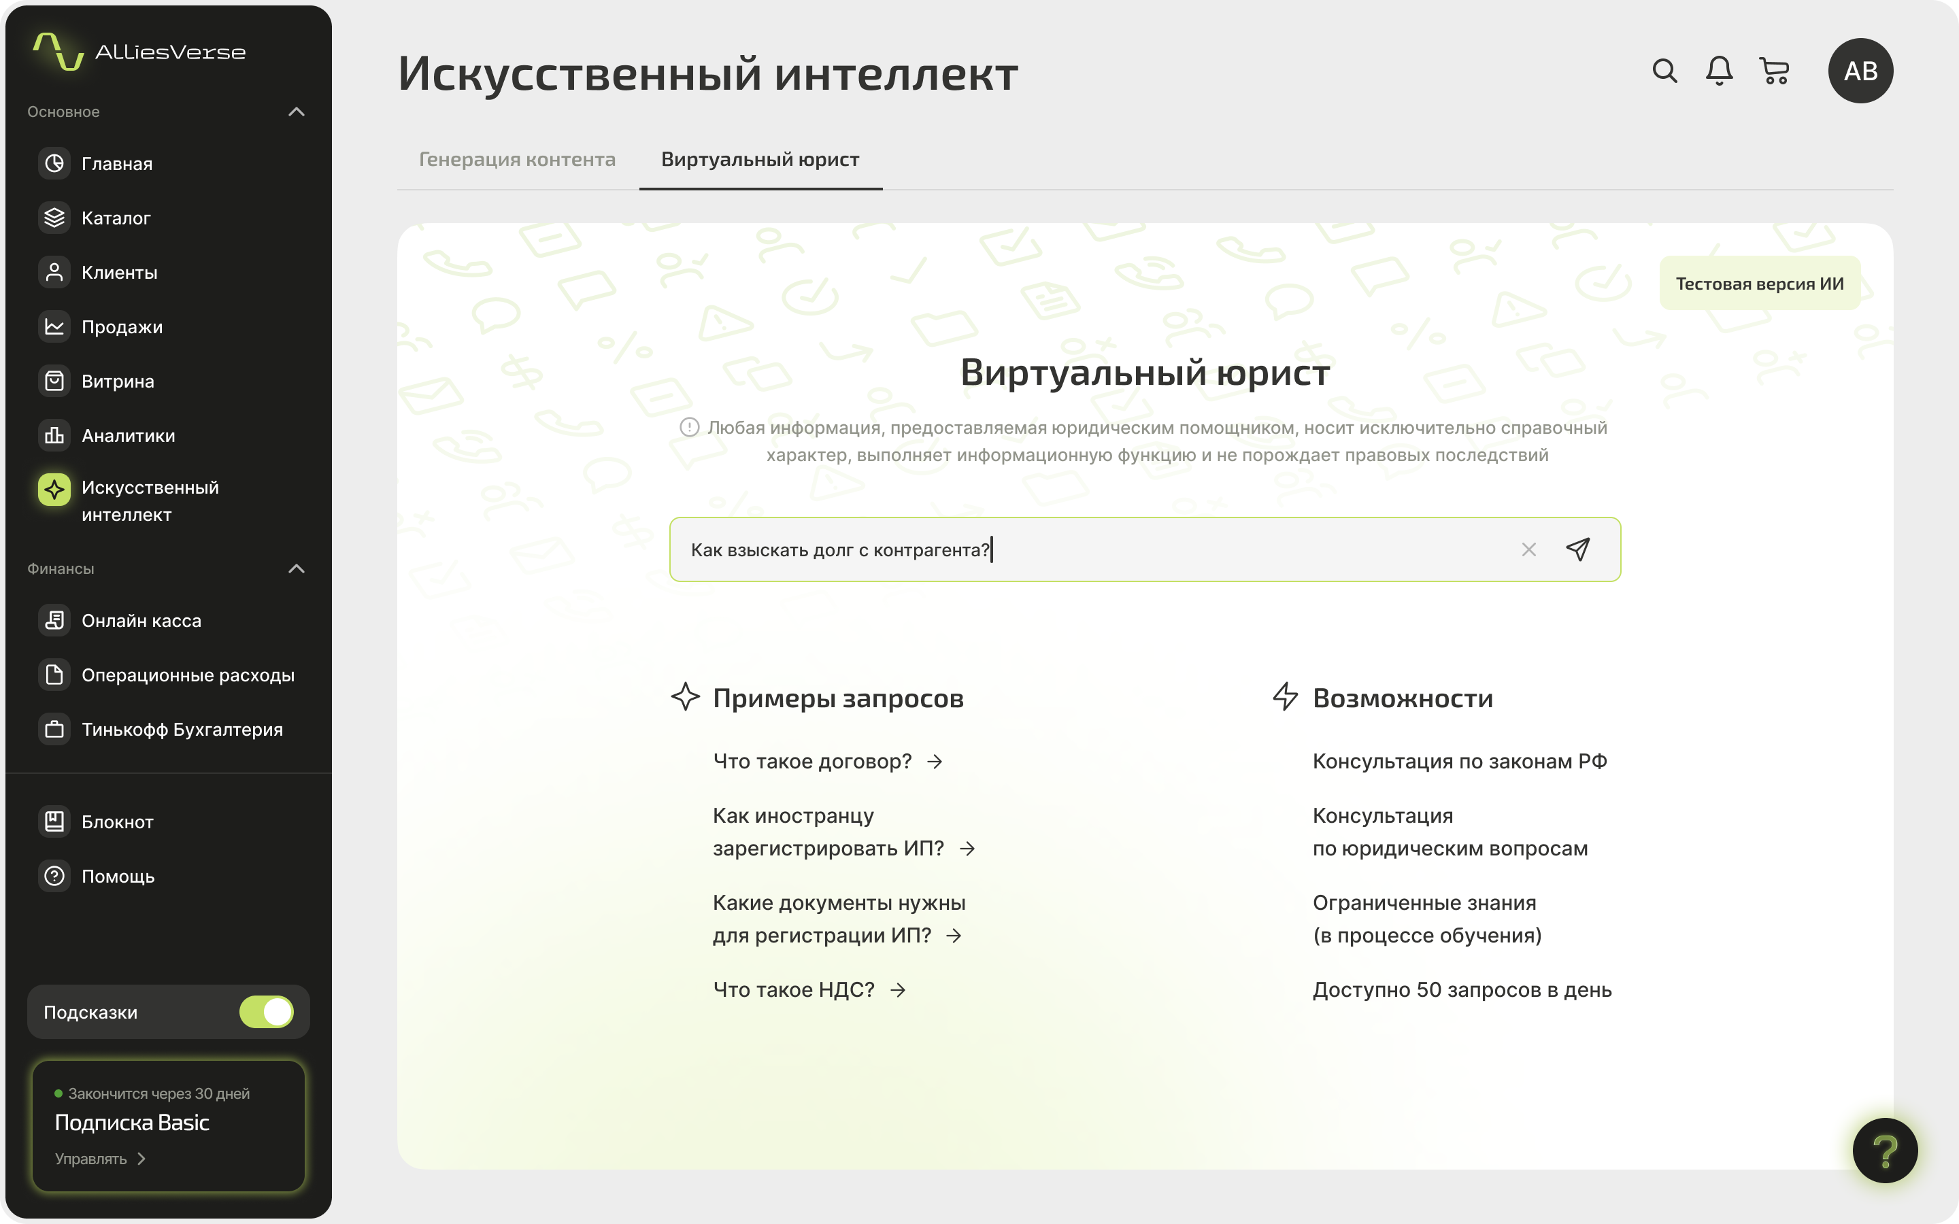Collapse the Финансы section chevron
The width and height of the screenshot is (1959, 1224).
coord(297,568)
